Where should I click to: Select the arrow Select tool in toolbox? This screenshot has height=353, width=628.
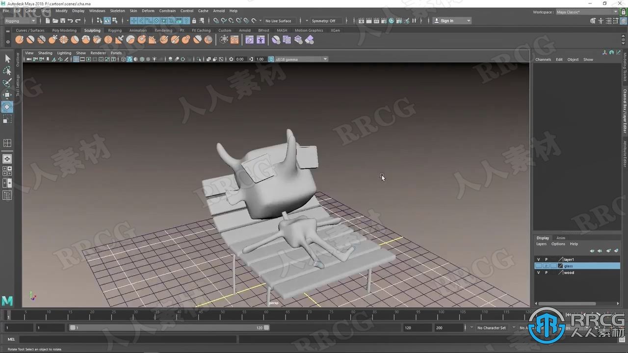point(7,59)
